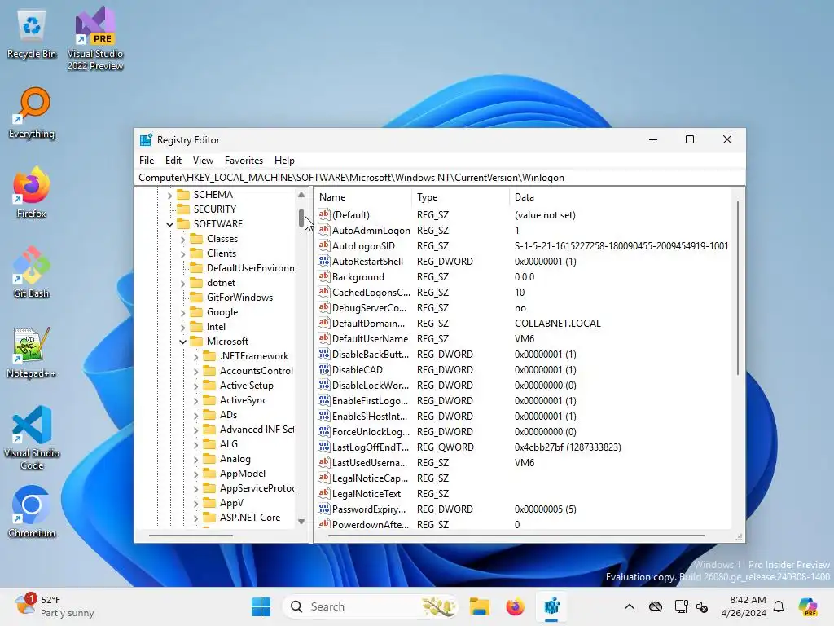Image resolution: width=834 pixels, height=626 pixels.
Task: Collapse the SOFTWARE tree node
Action: tap(169, 225)
